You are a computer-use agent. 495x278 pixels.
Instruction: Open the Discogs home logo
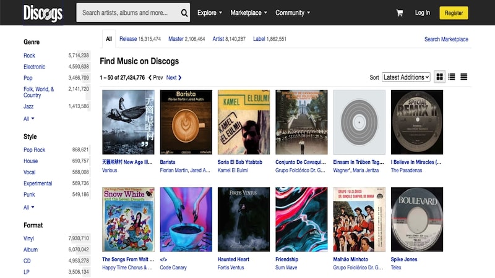43,13
